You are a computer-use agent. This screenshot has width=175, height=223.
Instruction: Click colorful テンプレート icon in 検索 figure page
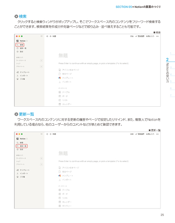(x=59, y=78)
